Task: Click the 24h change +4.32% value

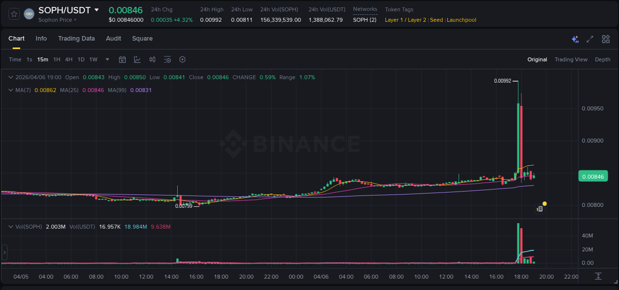Action: pos(183,20)
